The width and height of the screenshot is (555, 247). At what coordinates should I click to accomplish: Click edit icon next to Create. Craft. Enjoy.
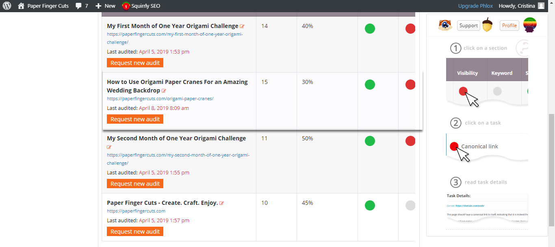[222, 203]
